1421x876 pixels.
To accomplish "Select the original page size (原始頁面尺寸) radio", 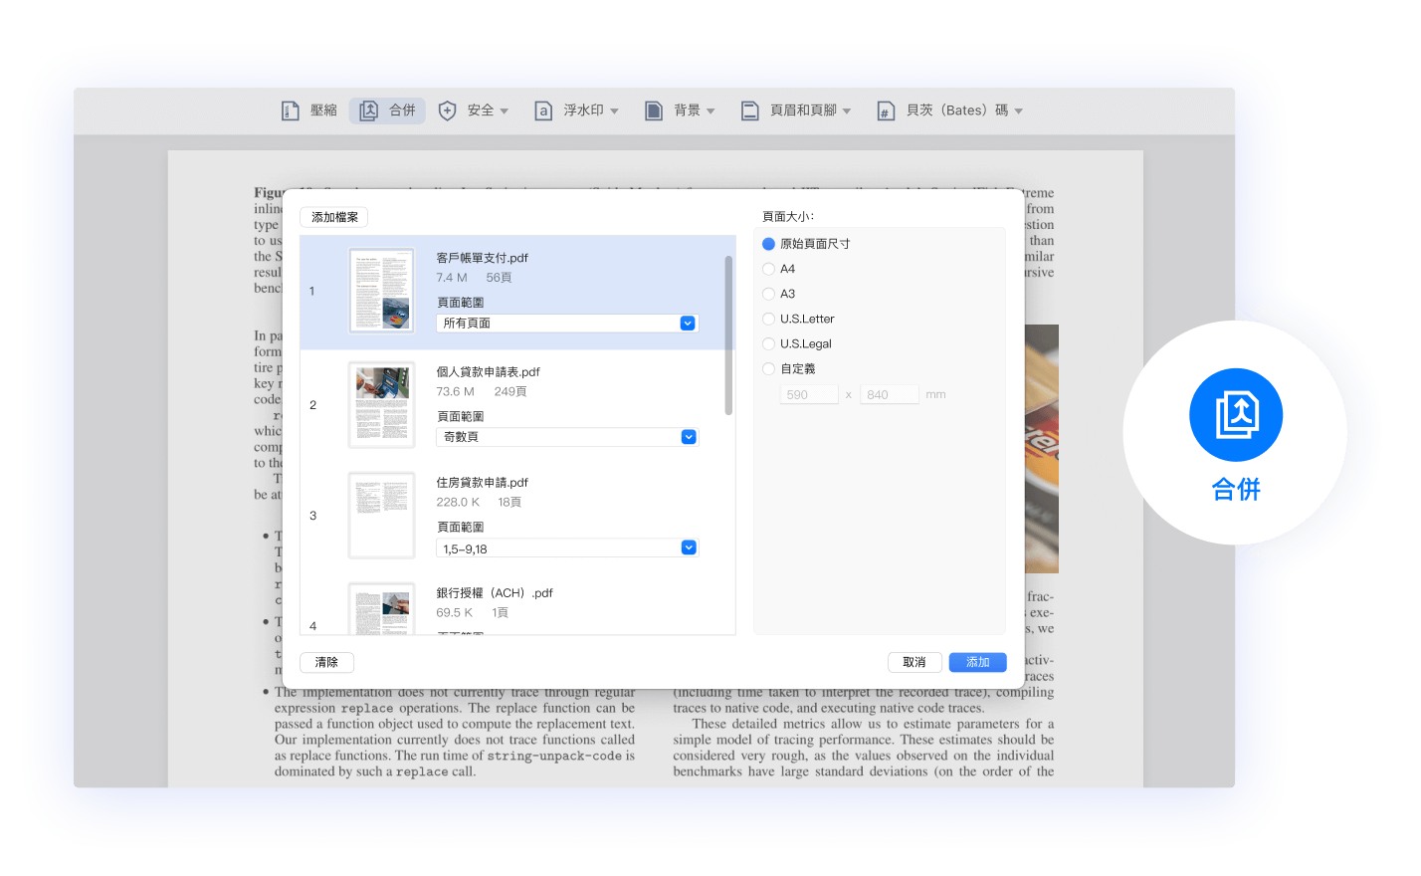I will (x=768, y=244).
